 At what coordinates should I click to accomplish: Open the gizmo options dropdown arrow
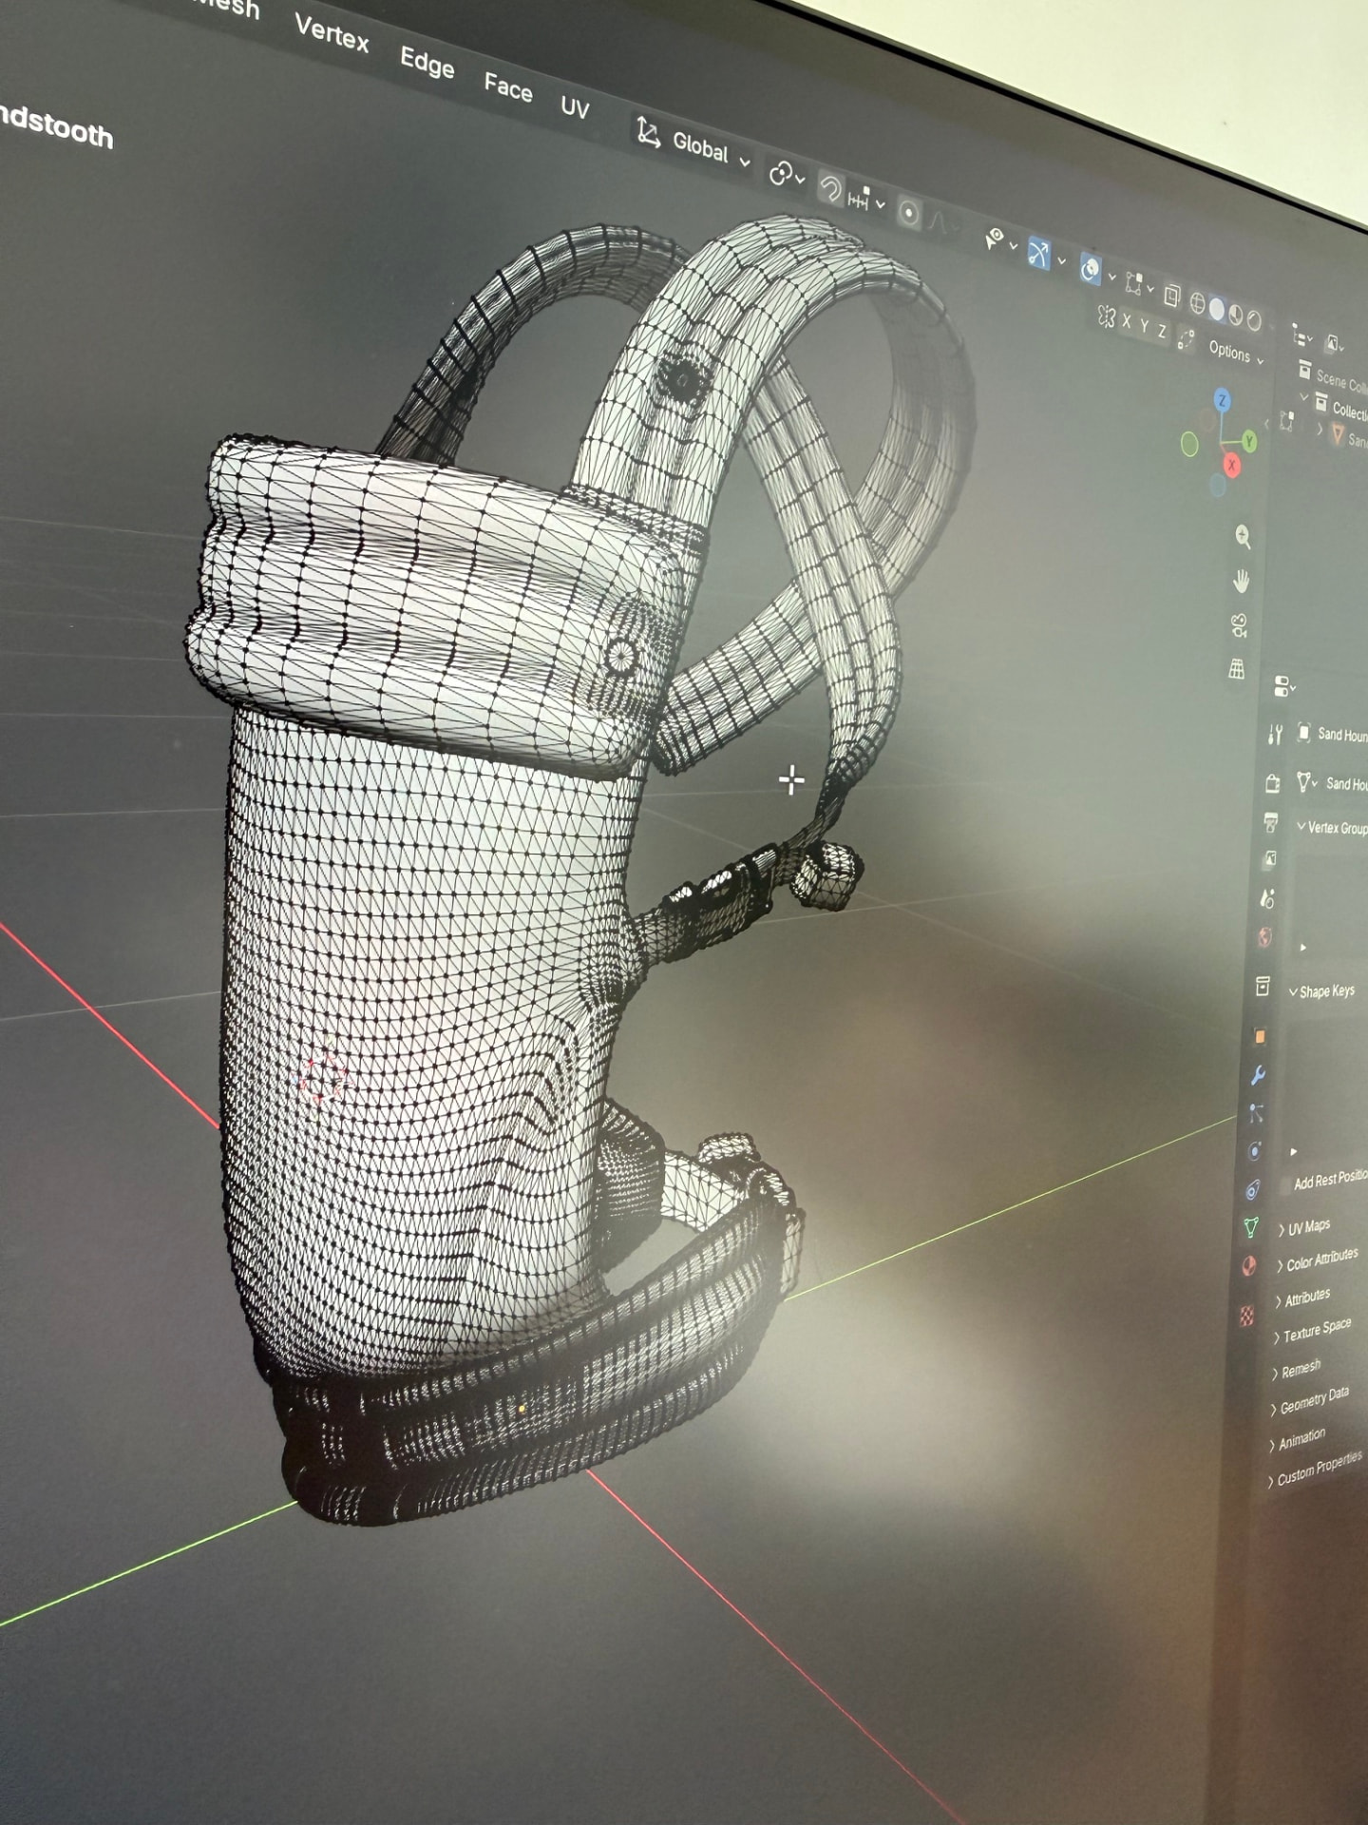click(x=1061, y=260)
